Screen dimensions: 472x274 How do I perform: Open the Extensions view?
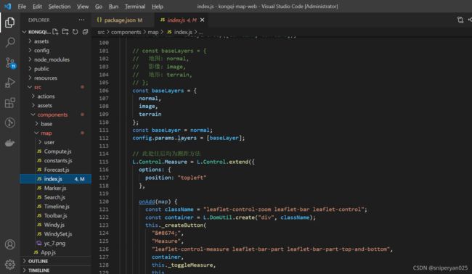tap(10, 103)
